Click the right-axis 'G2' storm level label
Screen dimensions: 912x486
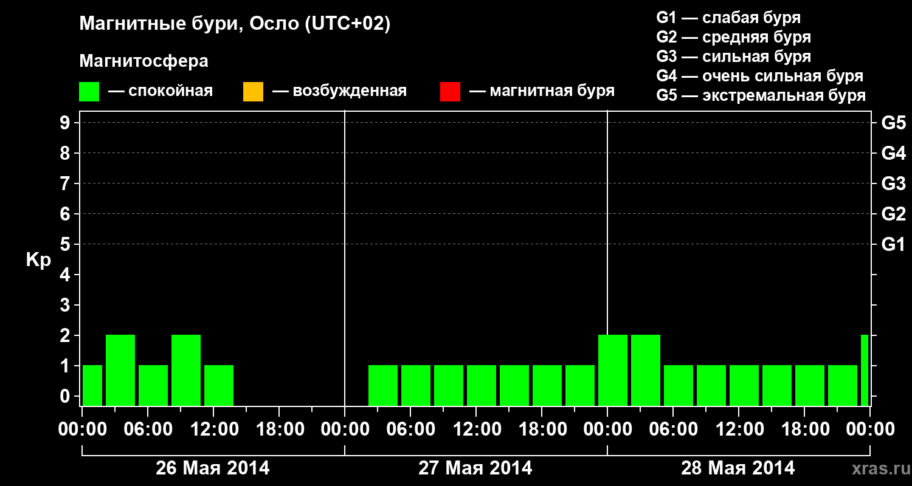pos(893,214)
